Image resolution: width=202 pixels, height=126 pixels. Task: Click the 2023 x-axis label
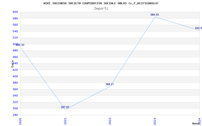point(155,121)
